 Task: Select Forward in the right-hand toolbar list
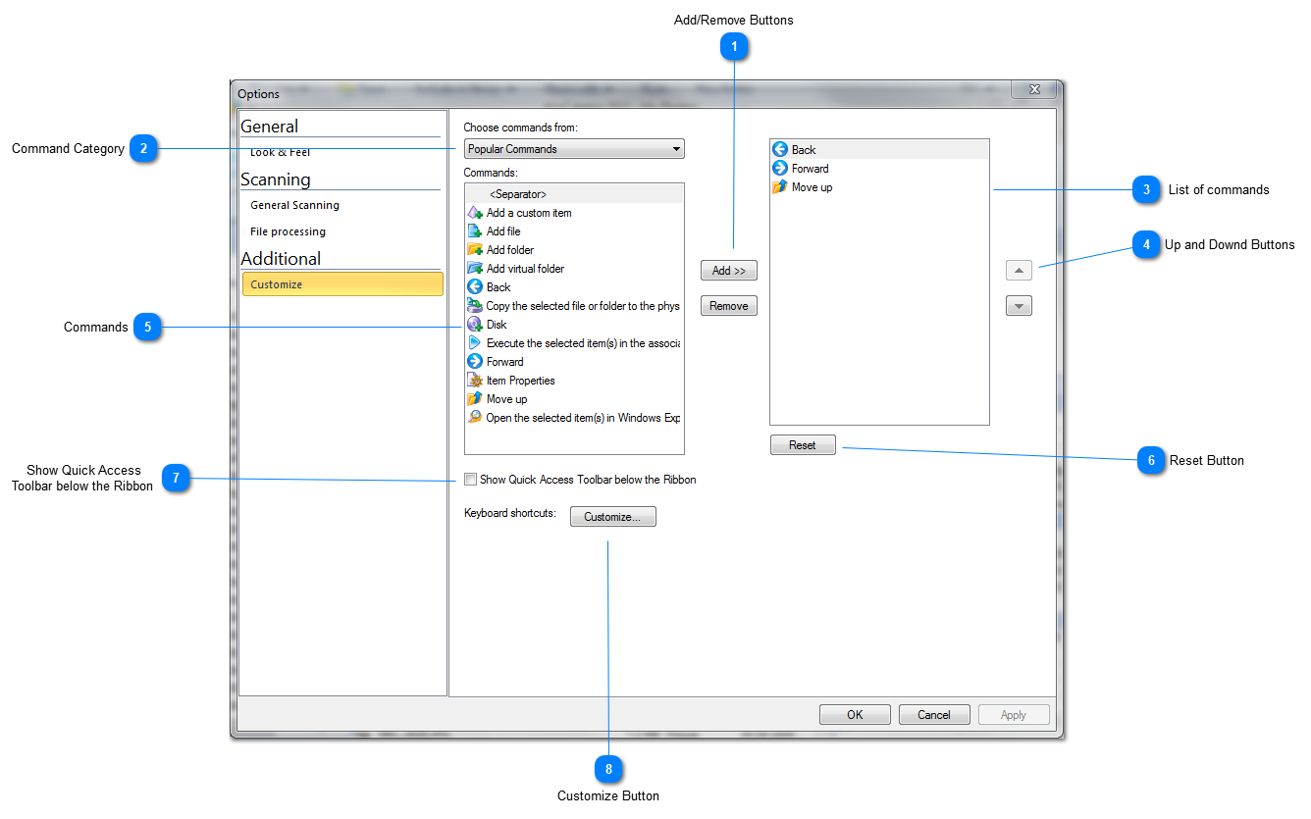tap(810, 169)
